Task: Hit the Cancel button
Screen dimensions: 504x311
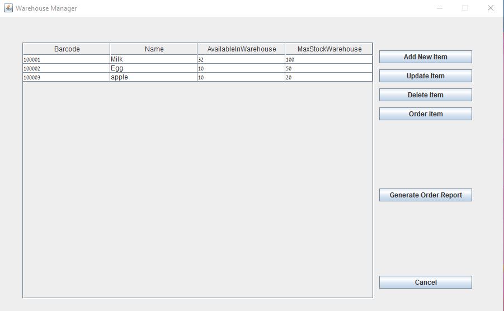Action: pyautogui.click(x=426, y=282)
